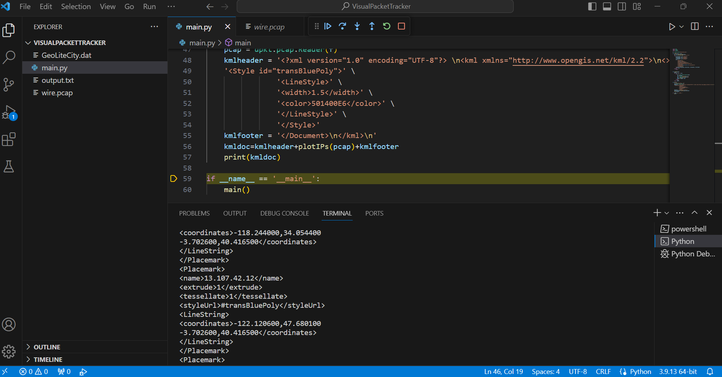Open wire.pcap in explorer tree

(95, 93)
